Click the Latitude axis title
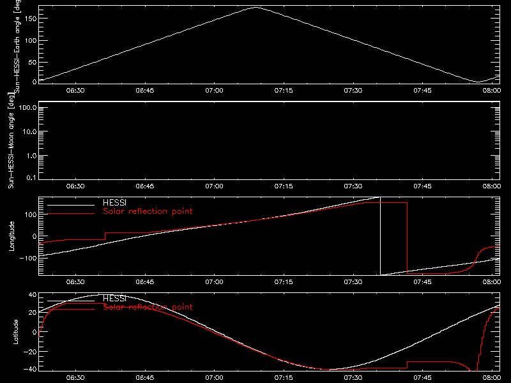 coord(15,332)
